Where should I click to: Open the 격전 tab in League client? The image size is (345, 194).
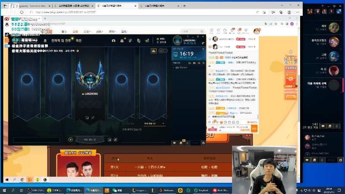pyautogui.click(x=78, y=41)
